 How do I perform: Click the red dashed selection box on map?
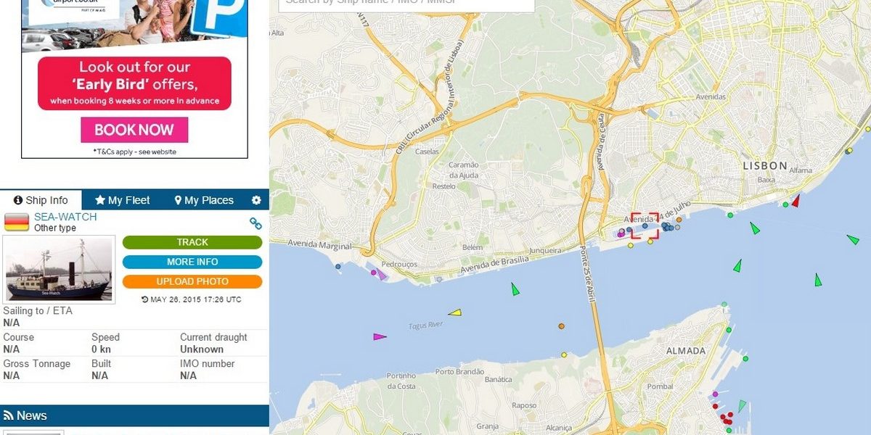coord(645,225)
